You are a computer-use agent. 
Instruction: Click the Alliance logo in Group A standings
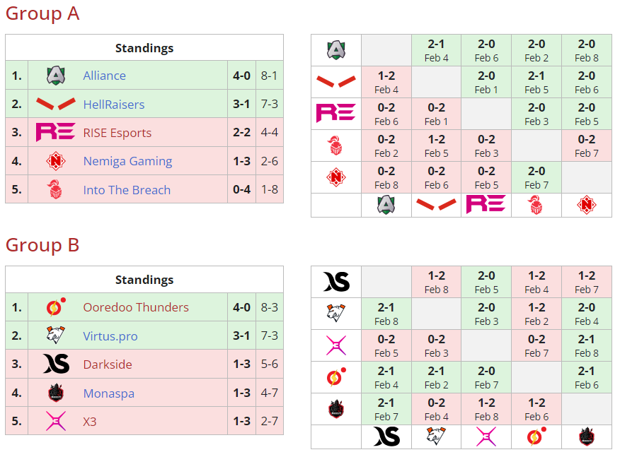[56, 76]
